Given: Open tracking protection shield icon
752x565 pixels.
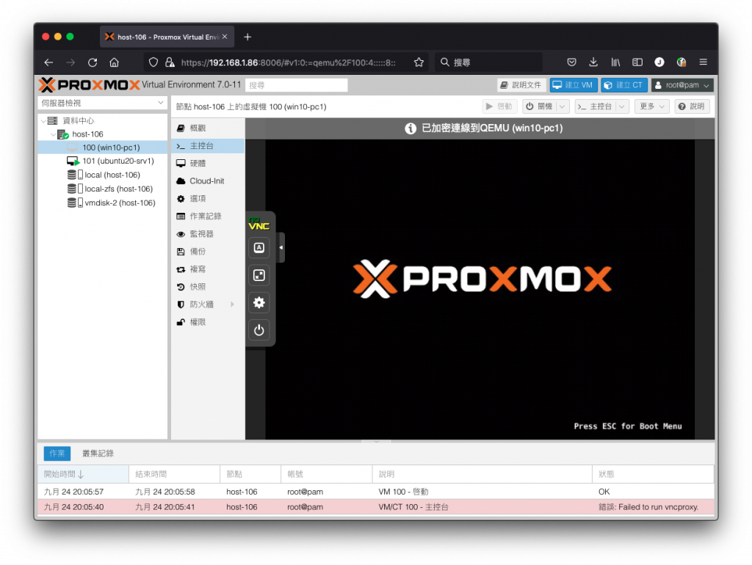Looking at the screenshot, I should coord(153,62).
